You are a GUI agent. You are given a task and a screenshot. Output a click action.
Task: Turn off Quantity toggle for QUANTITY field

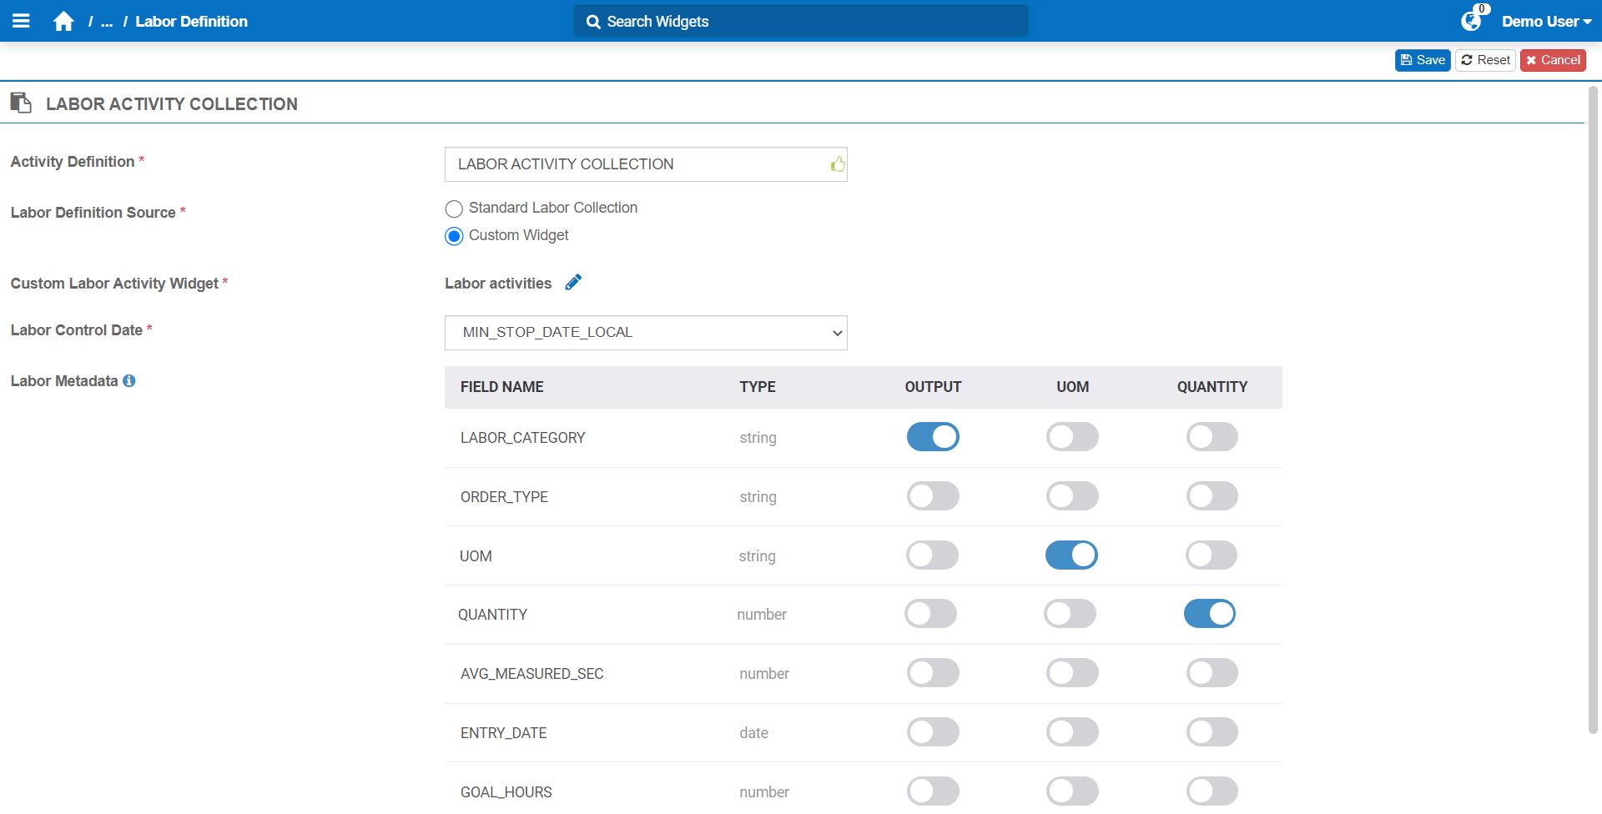[1209, 614]
